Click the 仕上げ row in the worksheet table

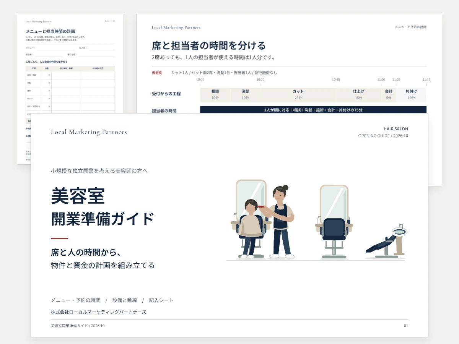pos(70,99)
